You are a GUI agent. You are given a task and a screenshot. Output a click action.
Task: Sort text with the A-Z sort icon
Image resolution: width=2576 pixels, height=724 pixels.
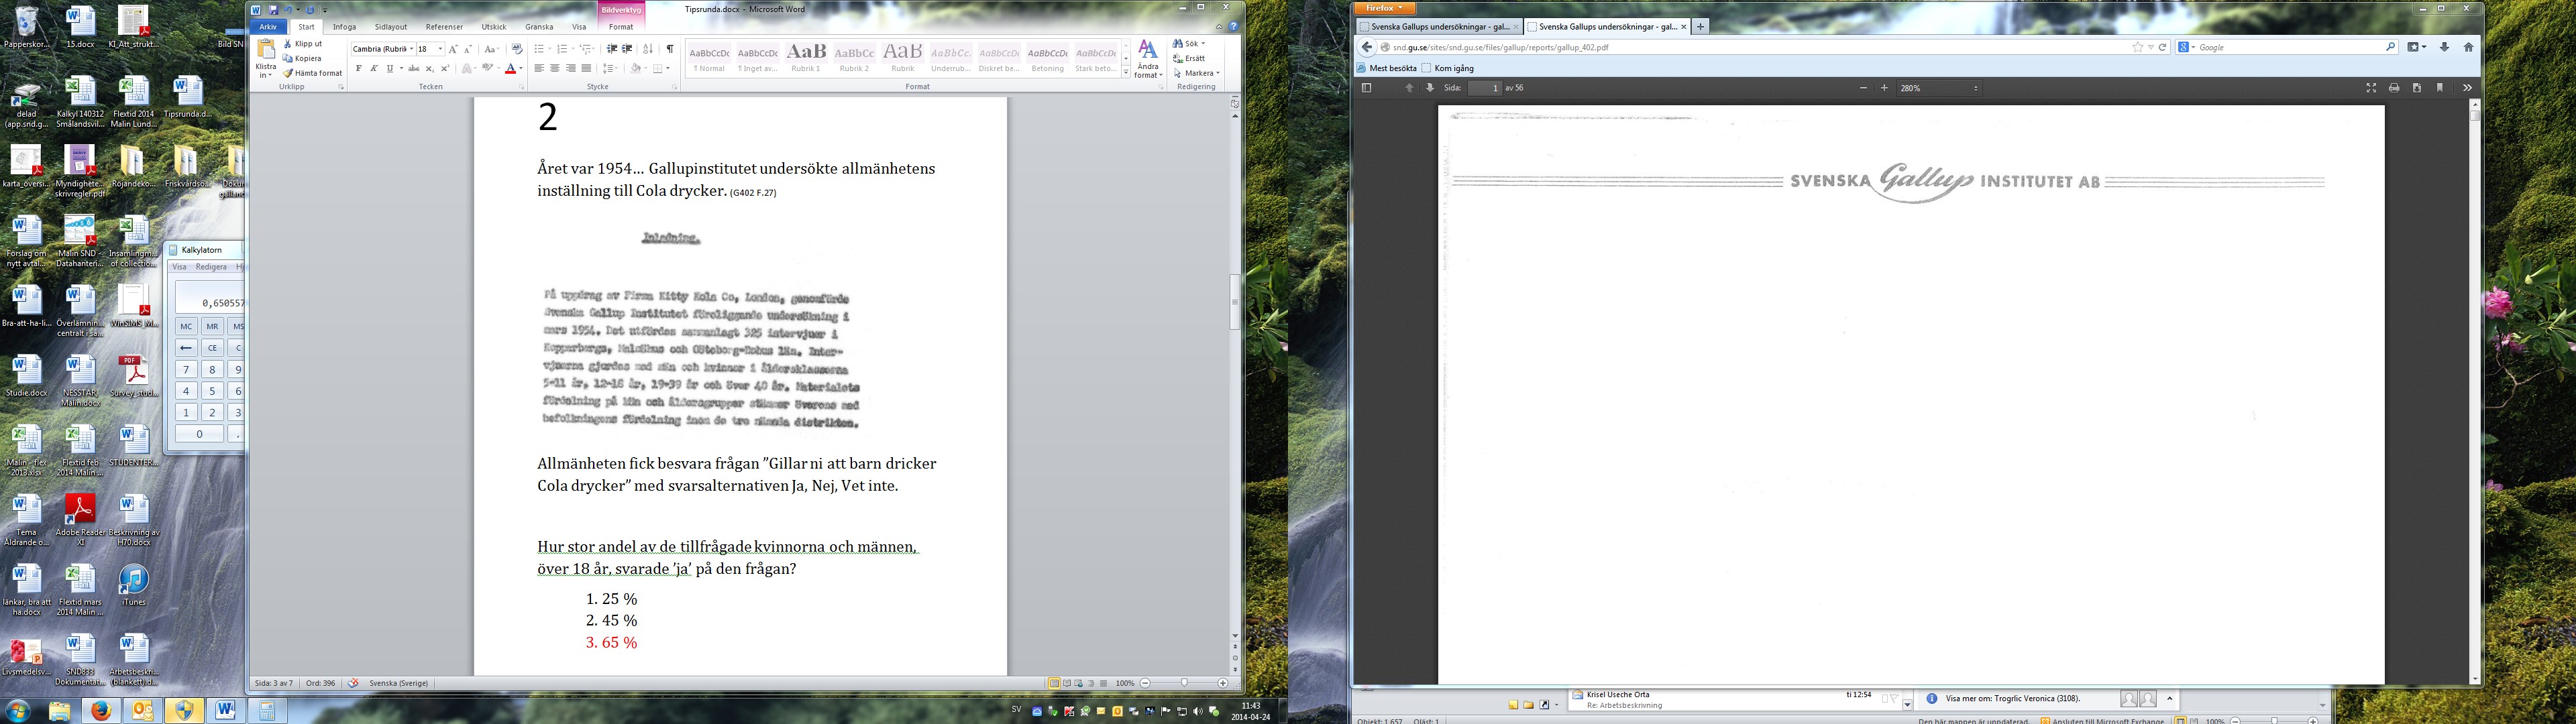click(x=648, y=49)
